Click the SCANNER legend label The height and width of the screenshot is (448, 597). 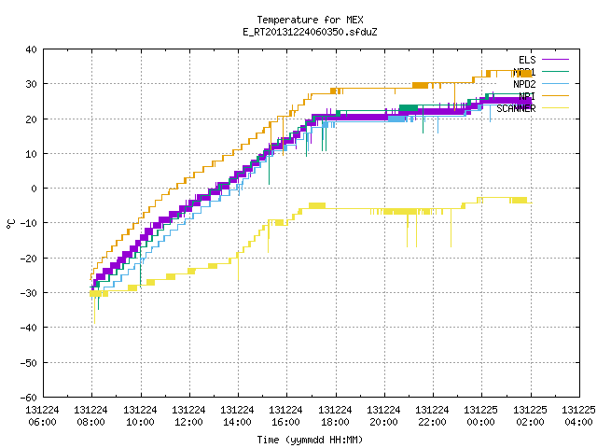[x=516, y=108]
